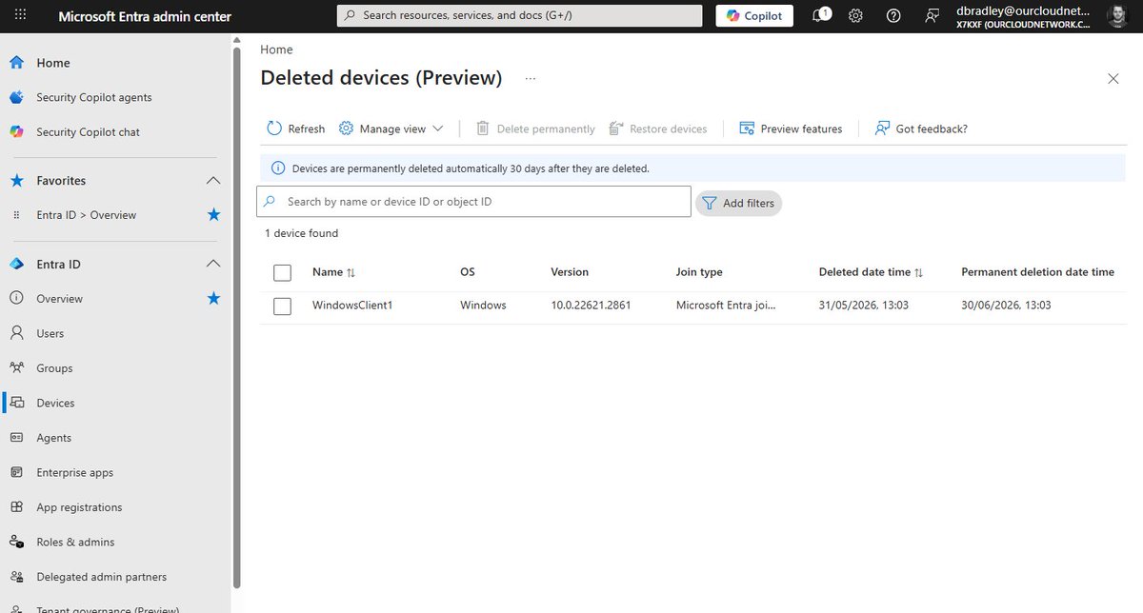Collapse the Favorites section
Image resolution: width=1143 pixels, height=613 pixels.
pyautogui.click(x=213, y=181)
